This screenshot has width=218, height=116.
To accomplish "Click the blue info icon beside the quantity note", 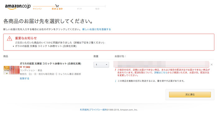I will (116, 81).
